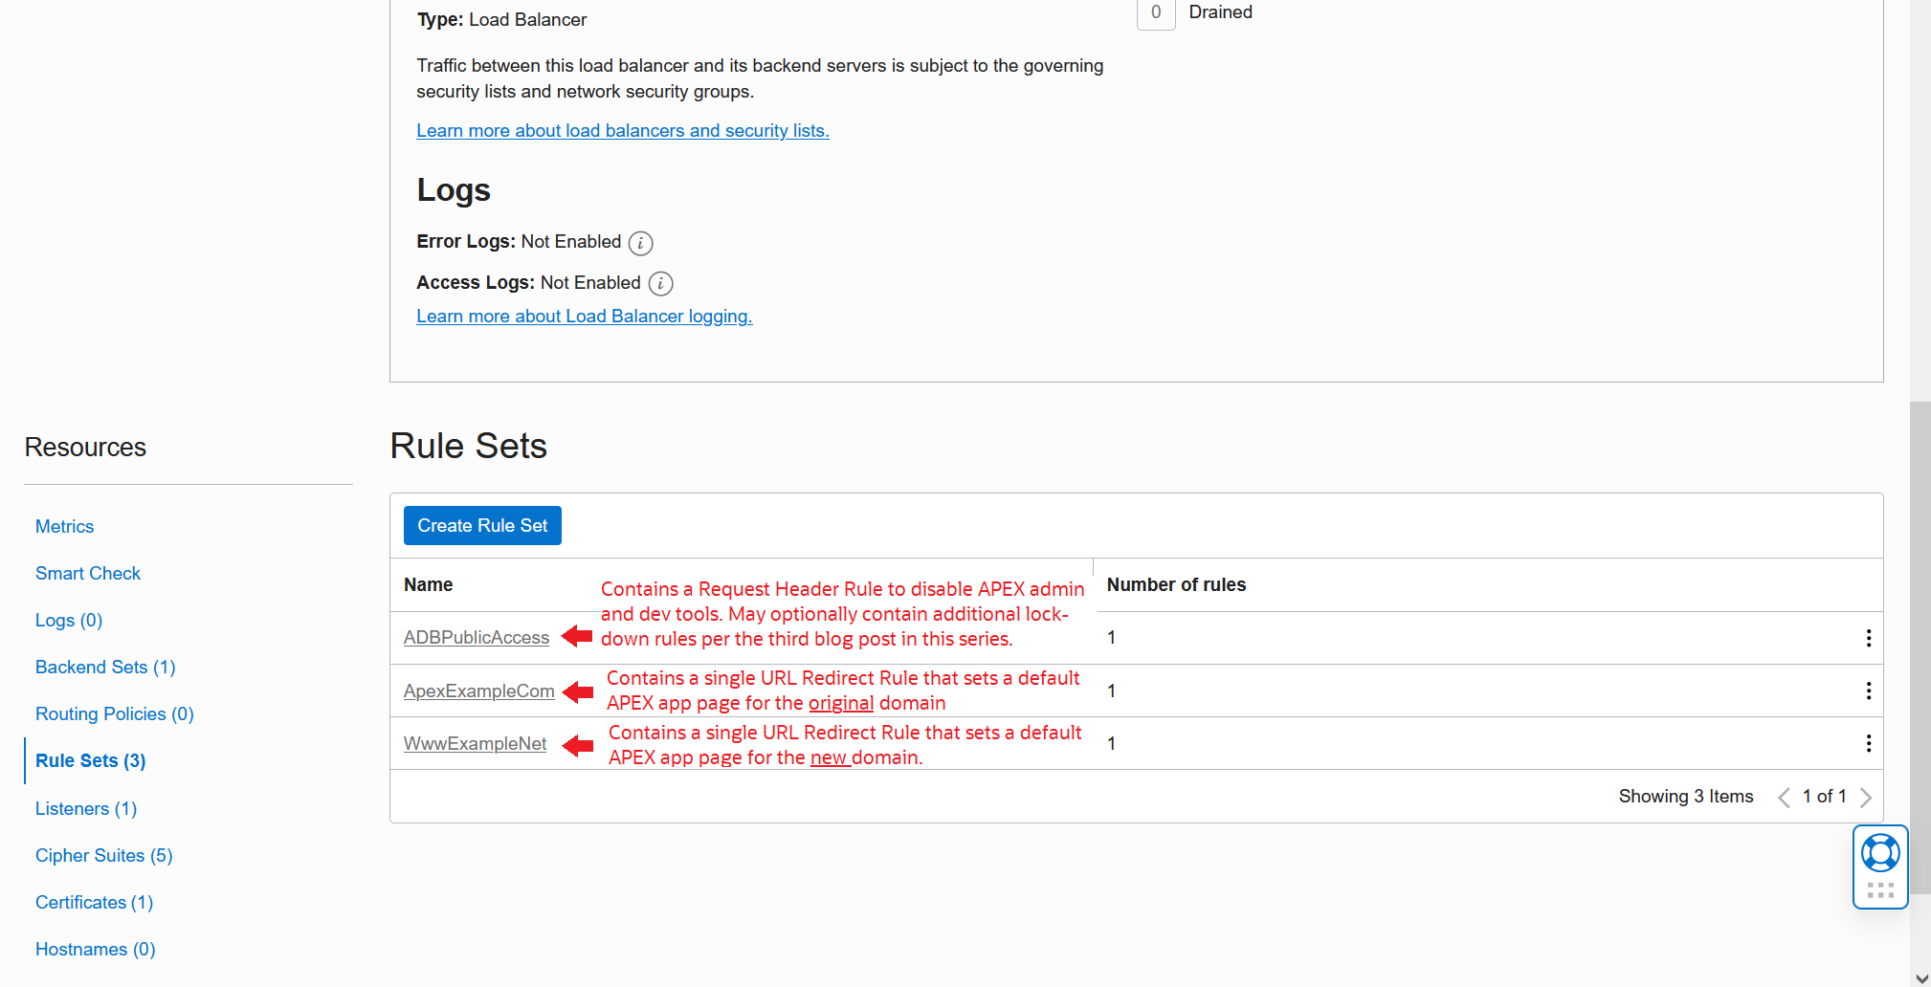Go to previous page of rule sets
This screenshot has width=1931, height=987.
click(x=1784, y=798)
